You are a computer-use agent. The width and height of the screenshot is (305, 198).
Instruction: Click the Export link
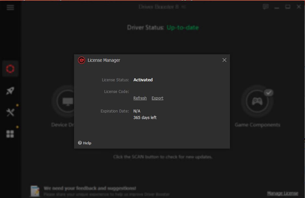157,98
